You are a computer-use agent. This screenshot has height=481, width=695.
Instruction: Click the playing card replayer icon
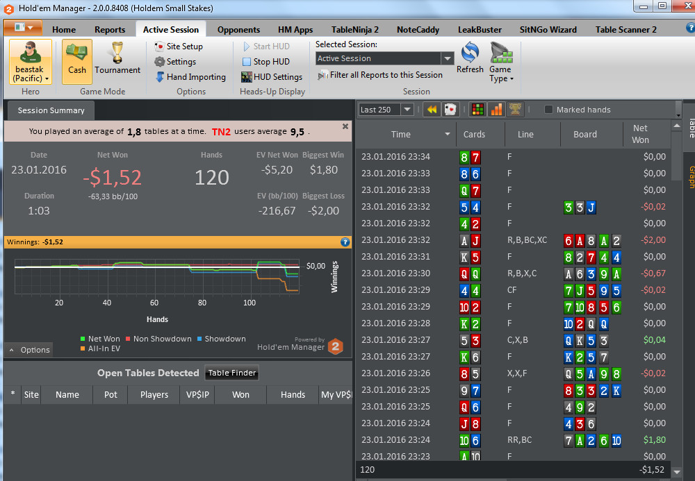tap(450, 109)
